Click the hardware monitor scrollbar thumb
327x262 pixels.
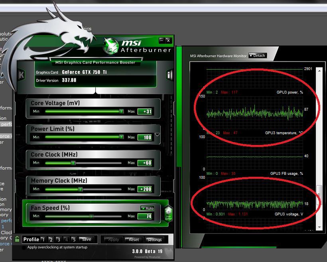pos(319,195)
